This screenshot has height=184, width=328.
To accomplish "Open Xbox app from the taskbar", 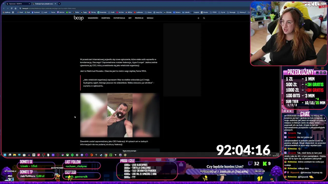I will 67,155.
